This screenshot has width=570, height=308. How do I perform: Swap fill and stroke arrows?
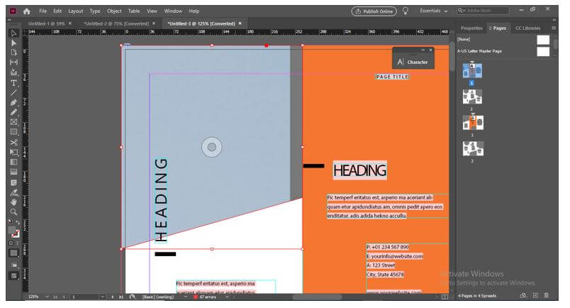point(18,222)
